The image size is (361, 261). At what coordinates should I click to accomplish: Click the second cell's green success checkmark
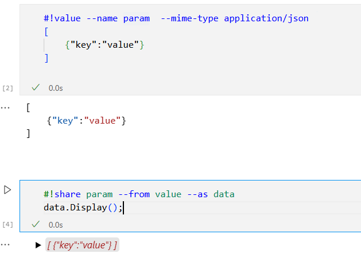tap(36, 224)
